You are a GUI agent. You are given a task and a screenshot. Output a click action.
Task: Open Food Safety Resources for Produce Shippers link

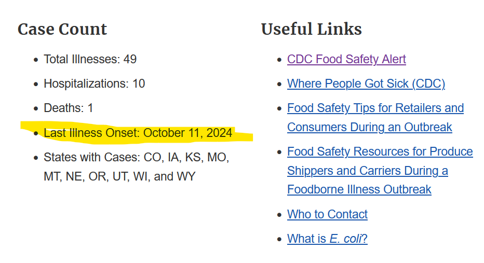tap(380, 151)
